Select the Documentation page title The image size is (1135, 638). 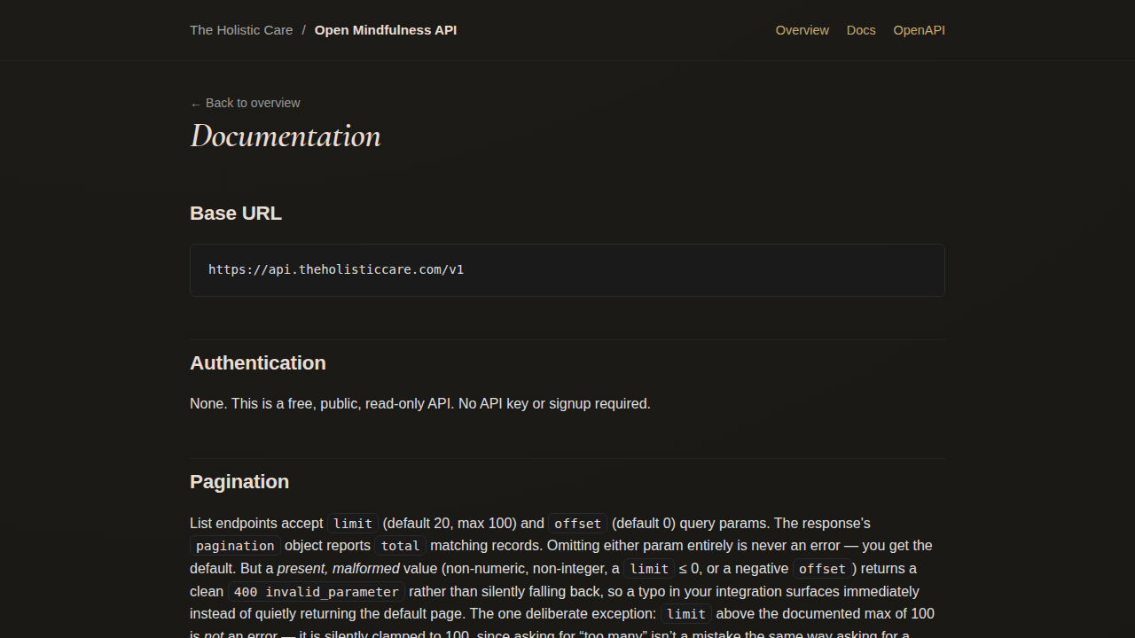[x=286, y=136]
